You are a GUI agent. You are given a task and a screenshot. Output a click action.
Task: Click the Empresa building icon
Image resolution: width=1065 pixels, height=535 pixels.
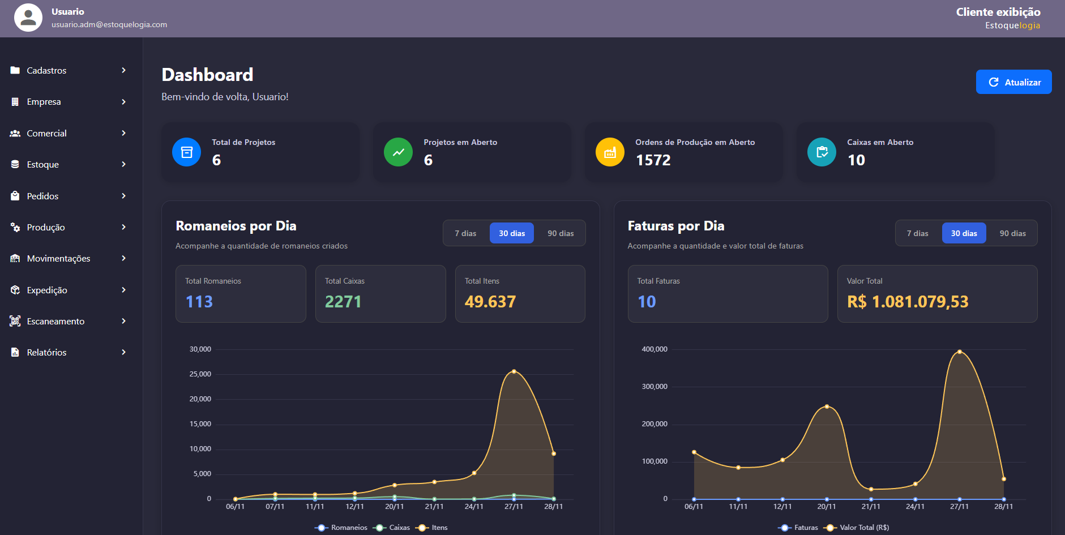(x=15, y=102)
